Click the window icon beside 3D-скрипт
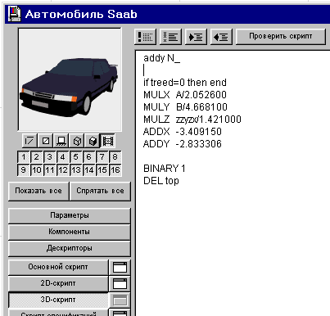330x316 pixels. pos(120,300)
